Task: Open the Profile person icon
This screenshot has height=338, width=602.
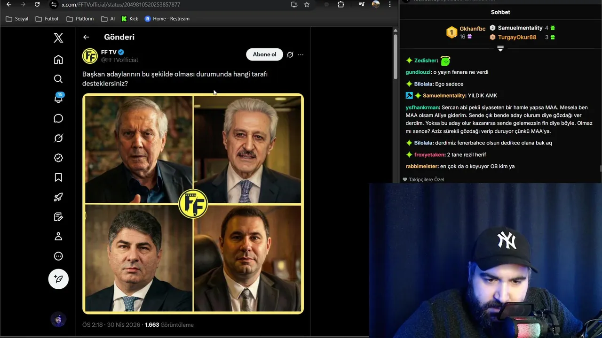Action: 58,237
